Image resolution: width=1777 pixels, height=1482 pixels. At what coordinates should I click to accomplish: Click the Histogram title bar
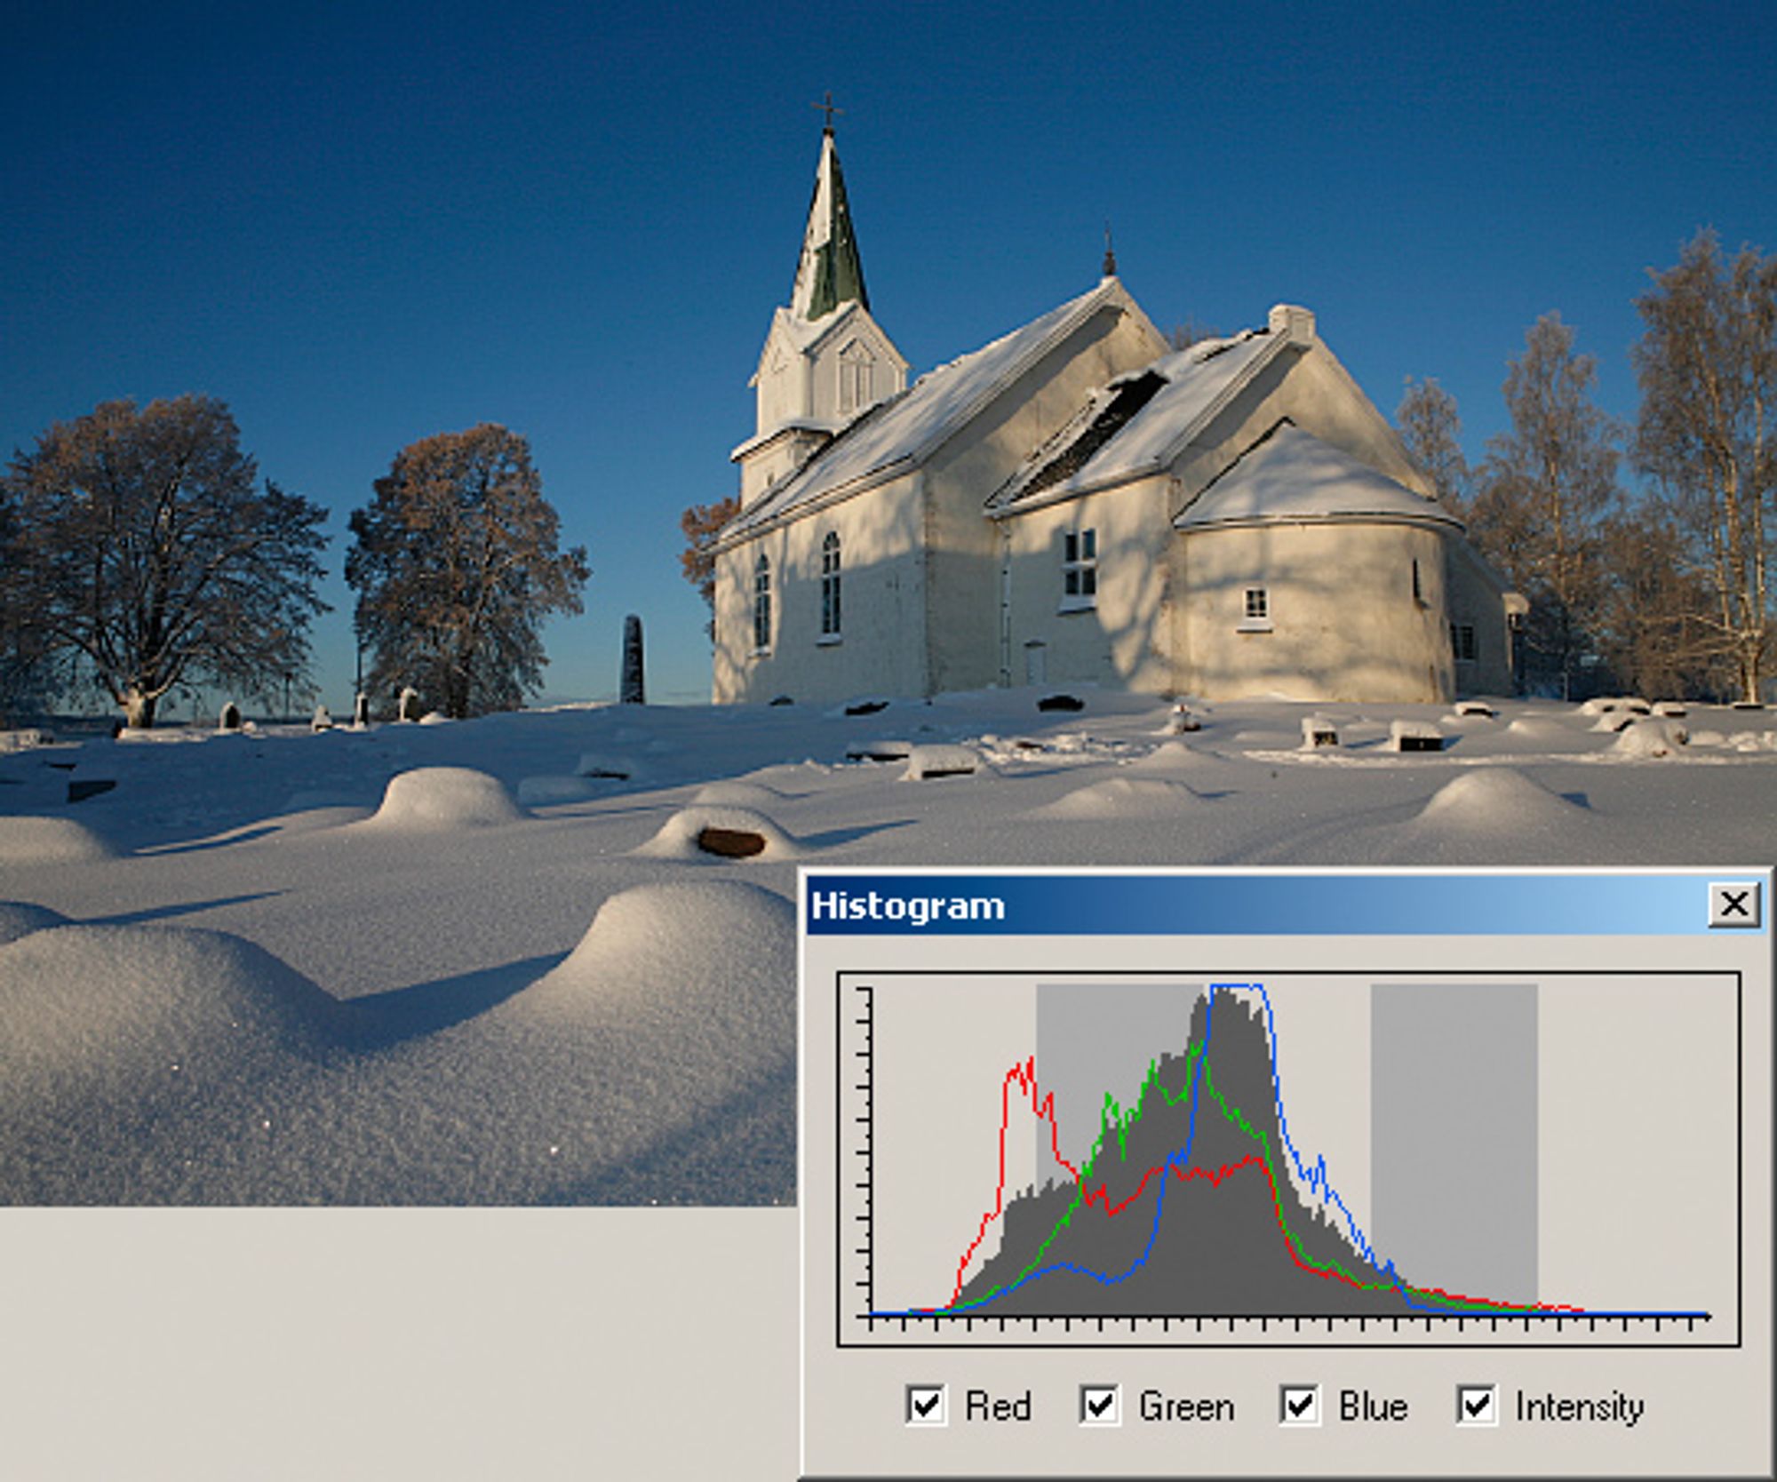1286,905
